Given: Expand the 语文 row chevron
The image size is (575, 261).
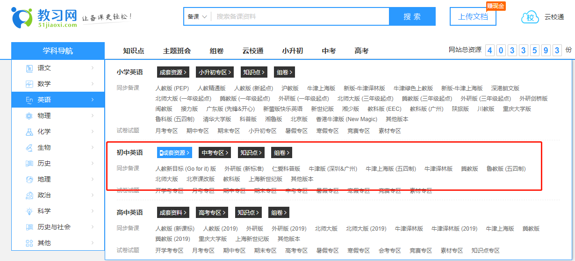Looking at the screenshot, I should (x=93, y=68).
